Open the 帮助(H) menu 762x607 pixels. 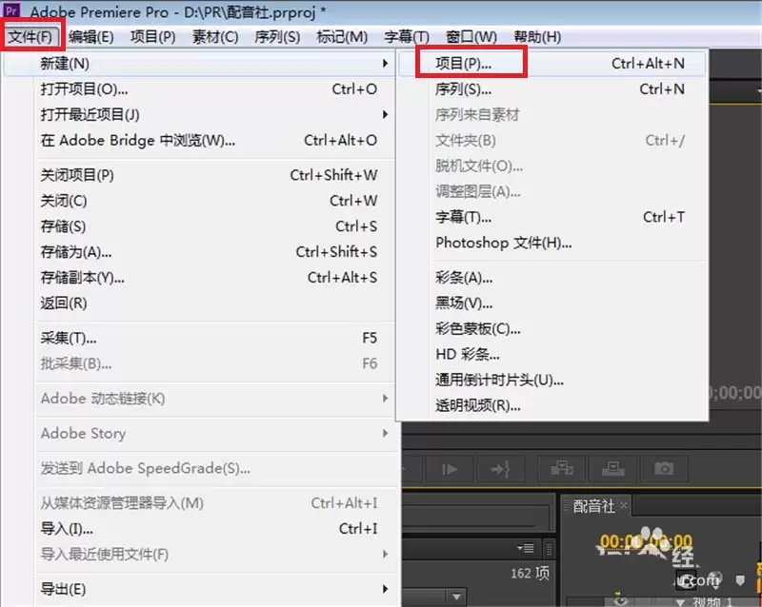537,37
